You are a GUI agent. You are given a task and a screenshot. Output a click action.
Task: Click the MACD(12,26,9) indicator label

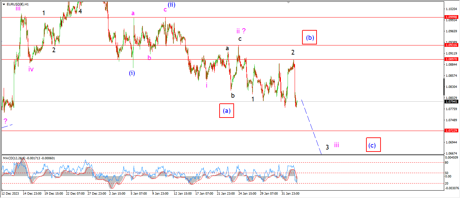pyautogui.click(x=29, y=158)
